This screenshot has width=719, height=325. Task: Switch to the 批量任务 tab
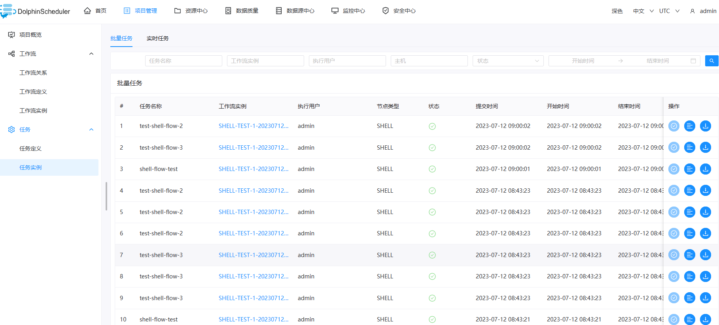[121, 38]
